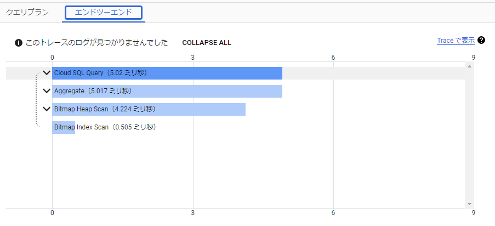Select the エンドツーエンド tab
Screen dimensions: 495x226
pyautogui.click(x=104, y=13)
